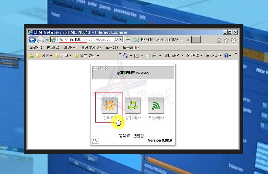This screenshot has width=268, height=174.
Task: Click the Version 9.98.6 text
Action: [160, 141]
